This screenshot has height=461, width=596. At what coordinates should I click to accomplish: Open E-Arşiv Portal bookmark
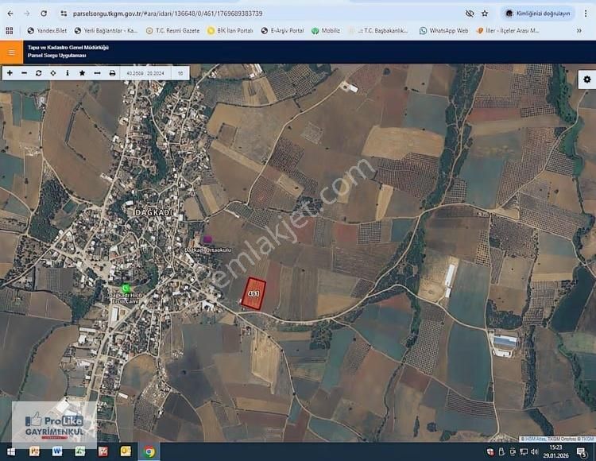pos(282,31)
